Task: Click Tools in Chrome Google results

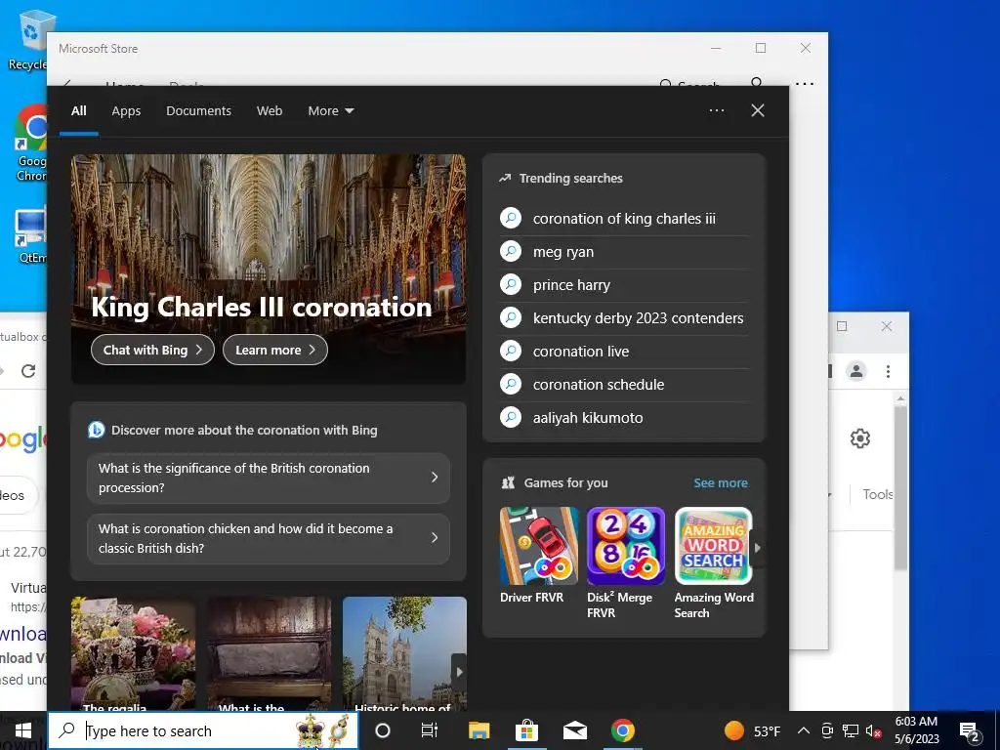Action: (878, 494)
